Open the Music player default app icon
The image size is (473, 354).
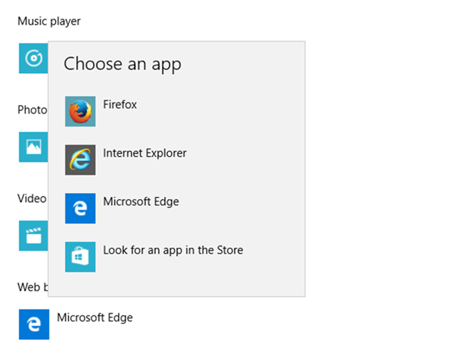(x=33, y=59)
